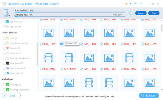This screenshot has height=100, width=163.
Task: Open the hamburger menu icon
Action: tap(141, 4)
